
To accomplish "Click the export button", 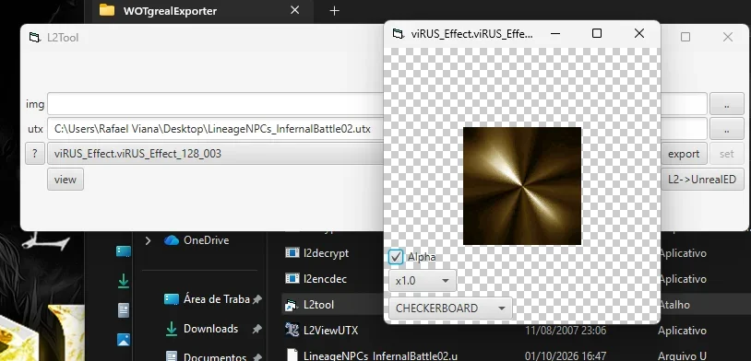I will click(684, 154).
